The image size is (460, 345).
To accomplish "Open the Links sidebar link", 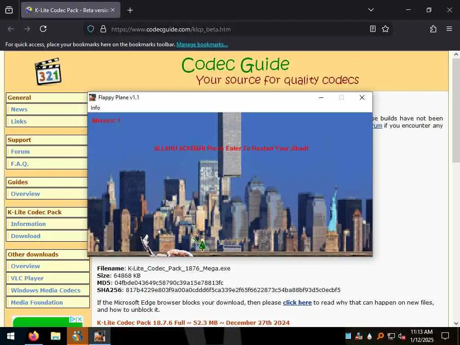I will 18,121.
